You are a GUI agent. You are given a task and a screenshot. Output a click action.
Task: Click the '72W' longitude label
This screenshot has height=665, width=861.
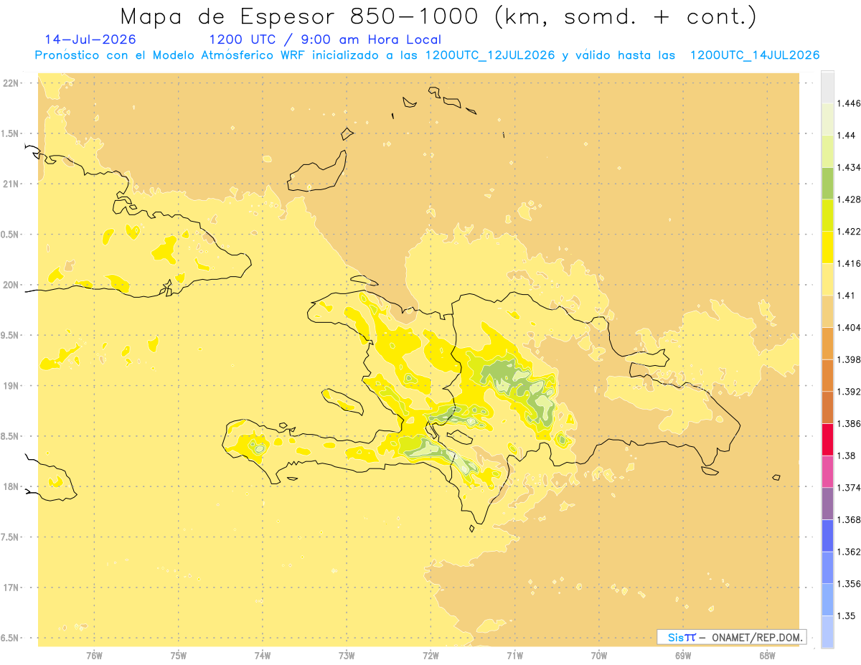[x=431, y=656]
